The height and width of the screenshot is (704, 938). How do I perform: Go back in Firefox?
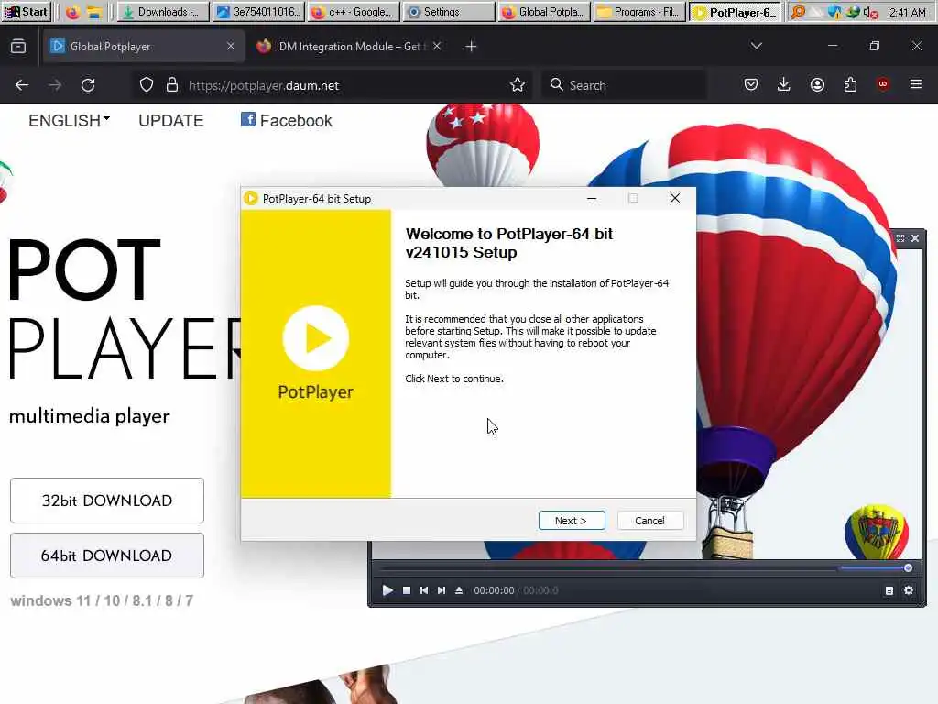point(22,85)
